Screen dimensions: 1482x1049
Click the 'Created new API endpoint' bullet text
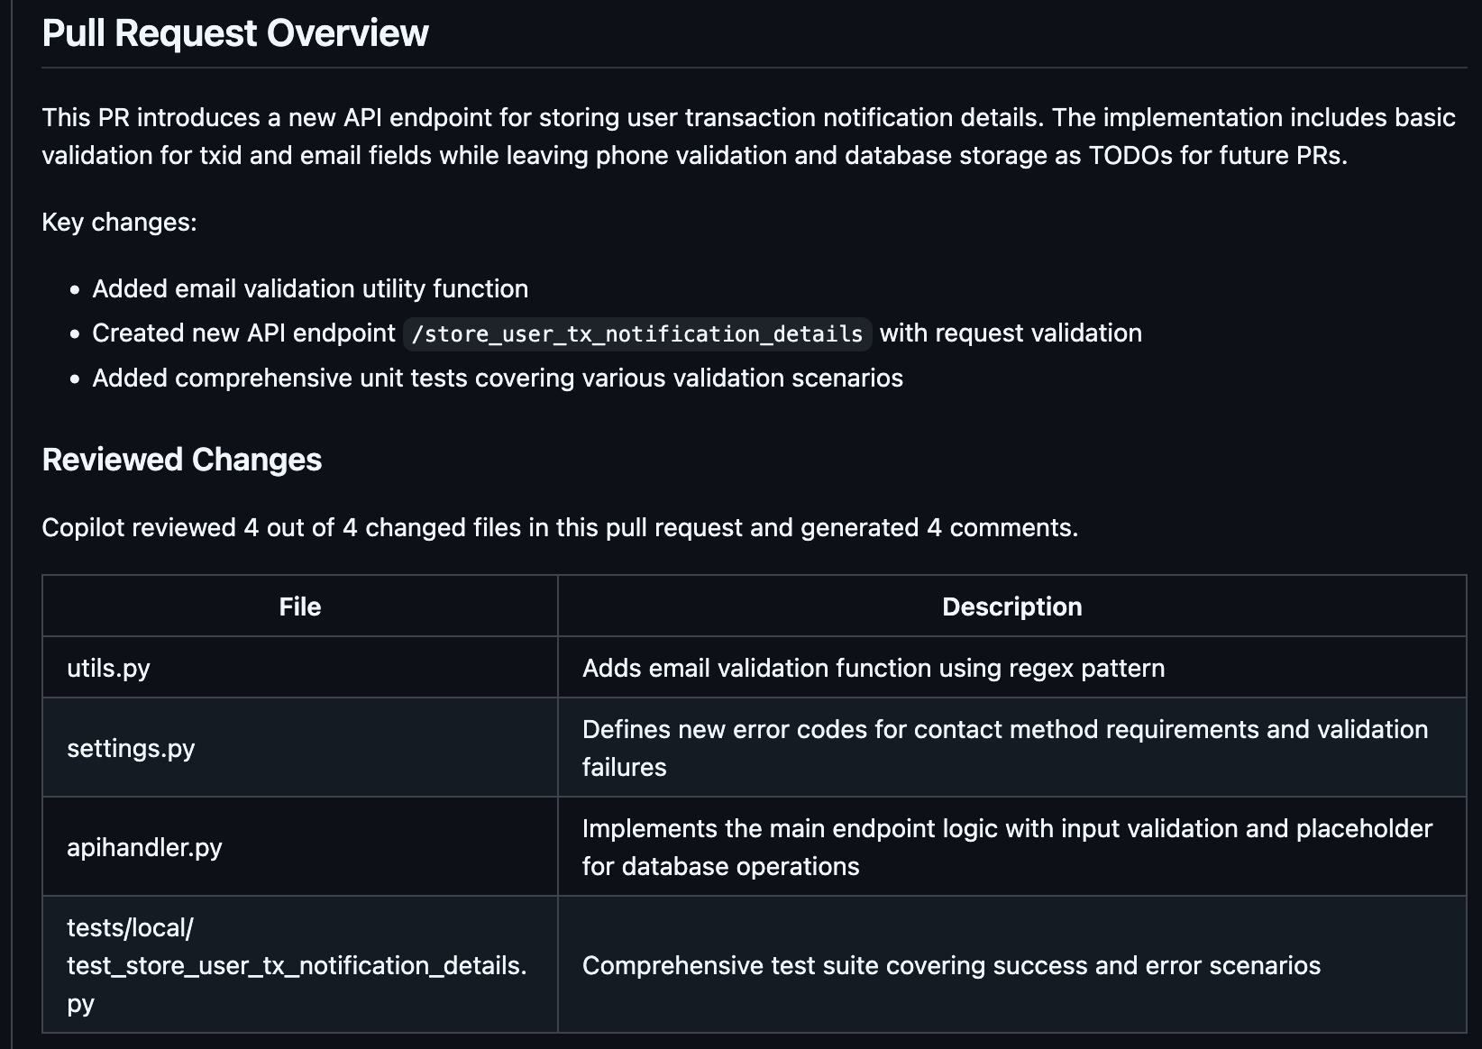point(243,333)
